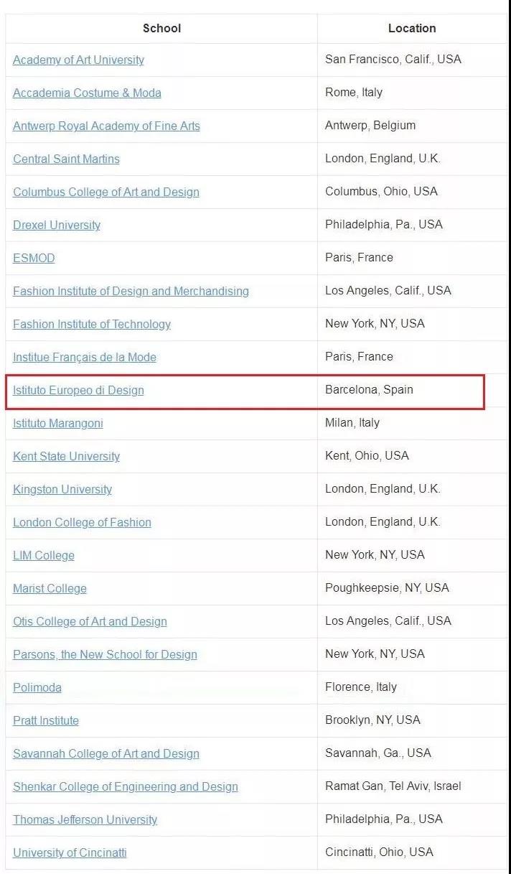
Task: Open the LIM College link
Action: point(44,556)
